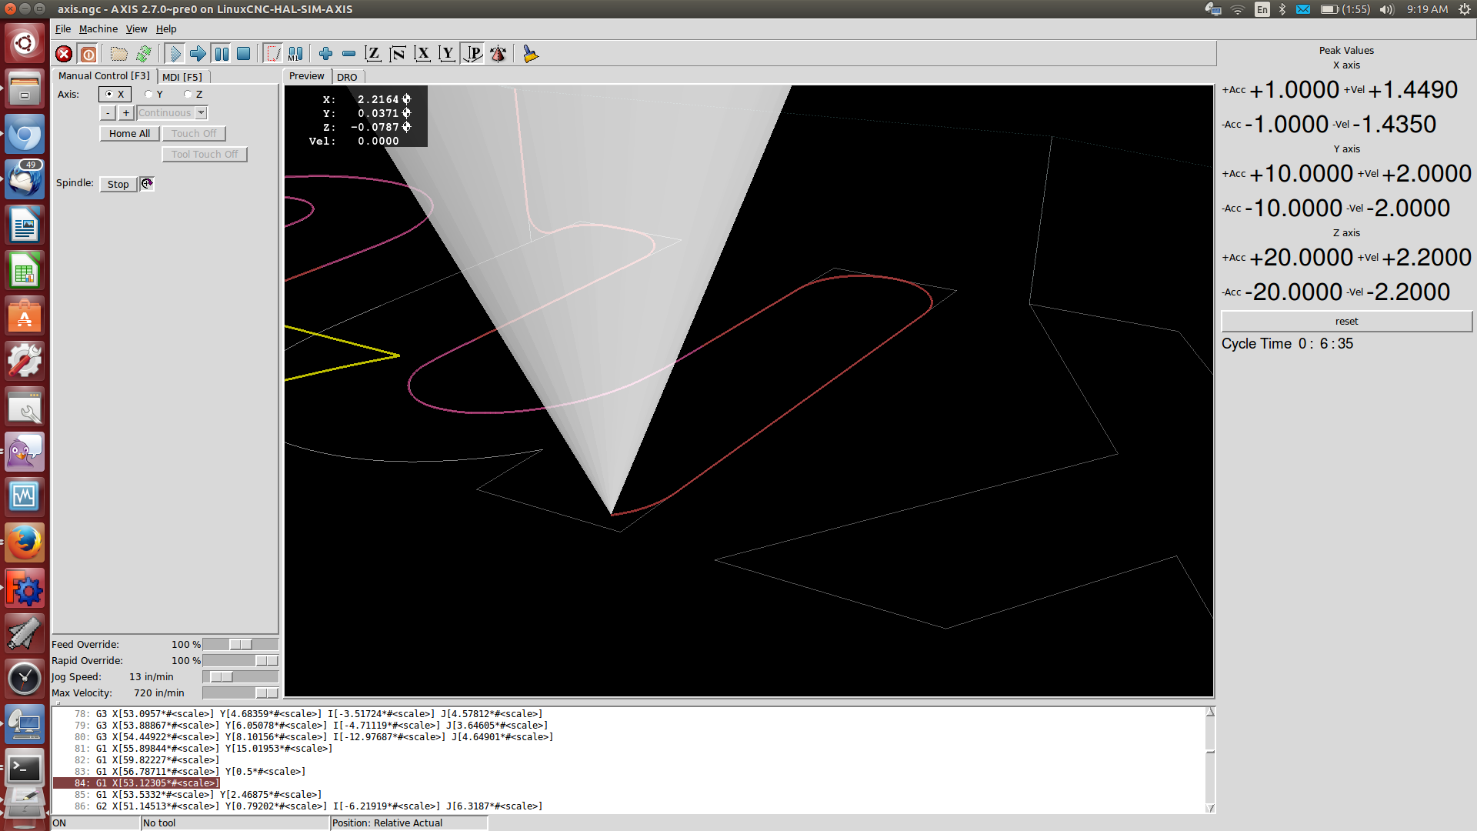Click the X position readout value
1477x831 pixels.
(378, 99)
